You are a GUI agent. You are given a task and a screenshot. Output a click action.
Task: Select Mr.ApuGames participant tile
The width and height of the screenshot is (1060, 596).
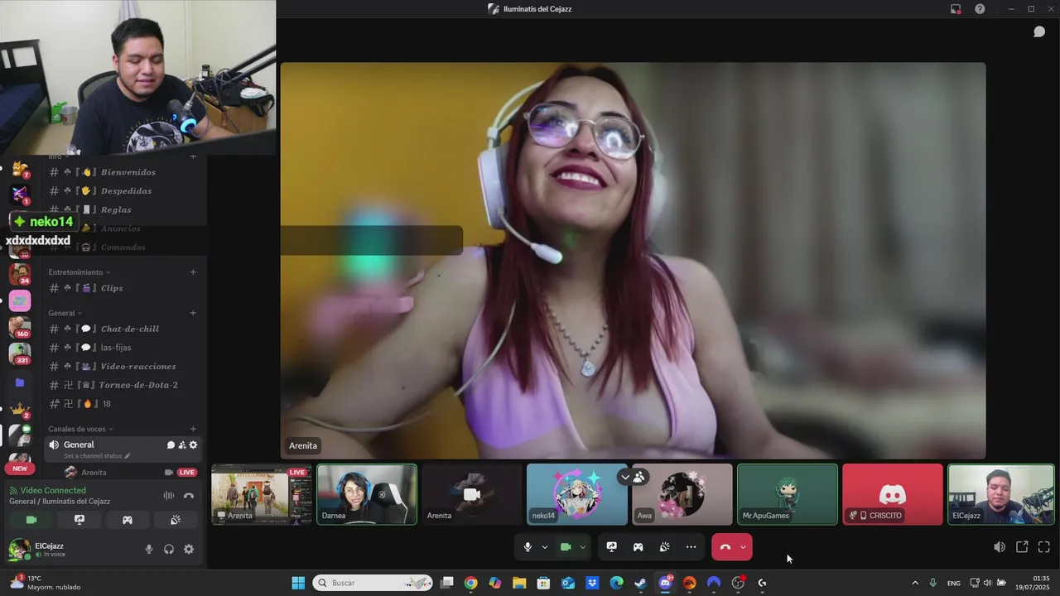(788, 494)
